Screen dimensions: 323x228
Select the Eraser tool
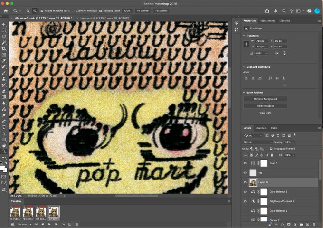4,91
